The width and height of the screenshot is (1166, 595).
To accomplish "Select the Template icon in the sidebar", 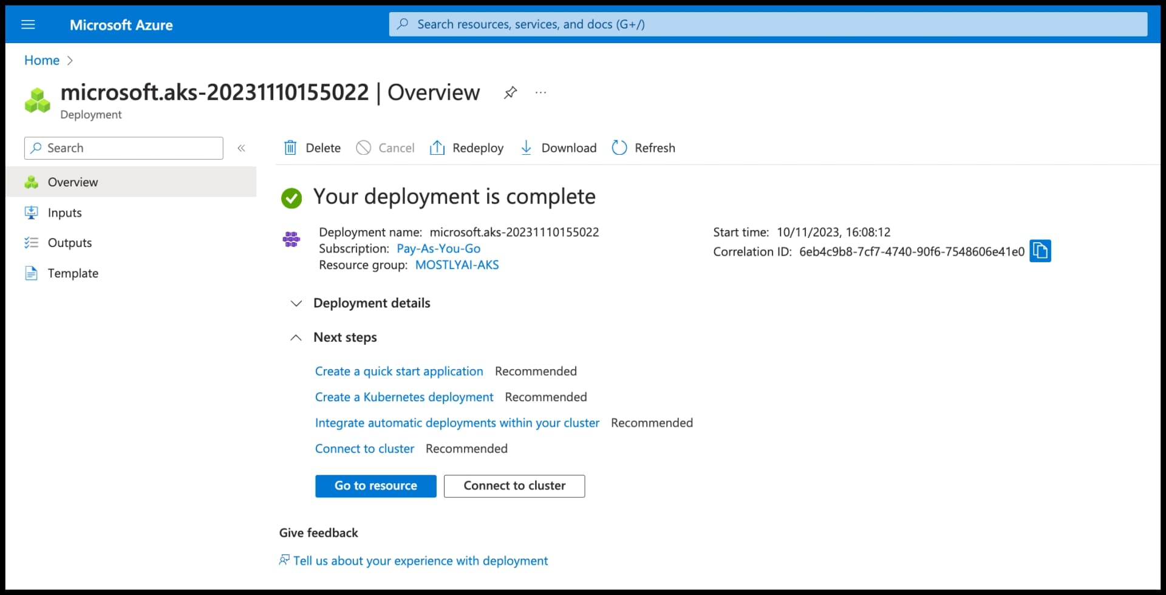I will tap(32, 273).
